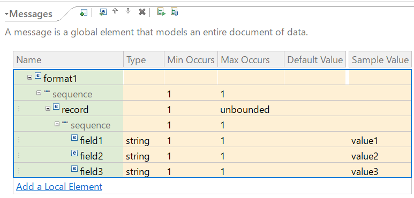Screen dimensions: 414x198
Task: Click the Min Occurs column header
Action: tap(191, 60)
